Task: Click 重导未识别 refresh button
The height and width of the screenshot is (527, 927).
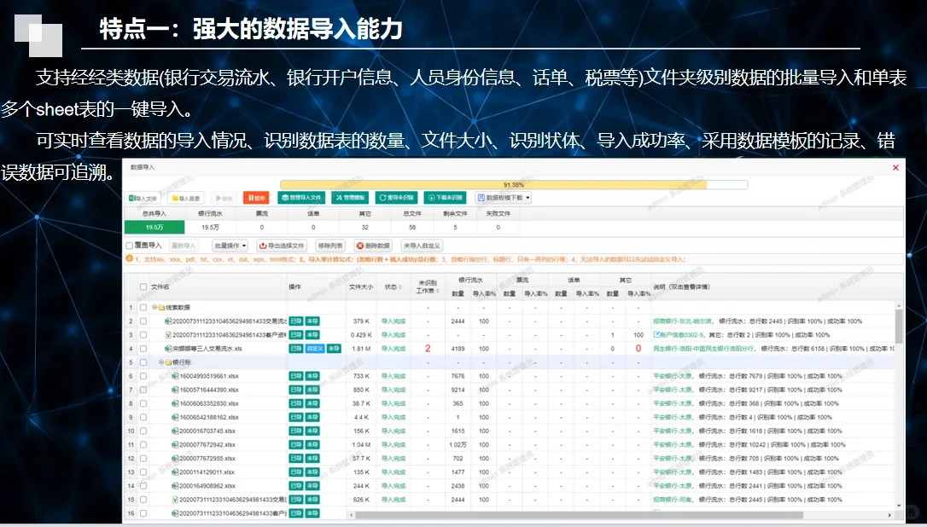Action: pyautogui.click(x=396, y=197)
